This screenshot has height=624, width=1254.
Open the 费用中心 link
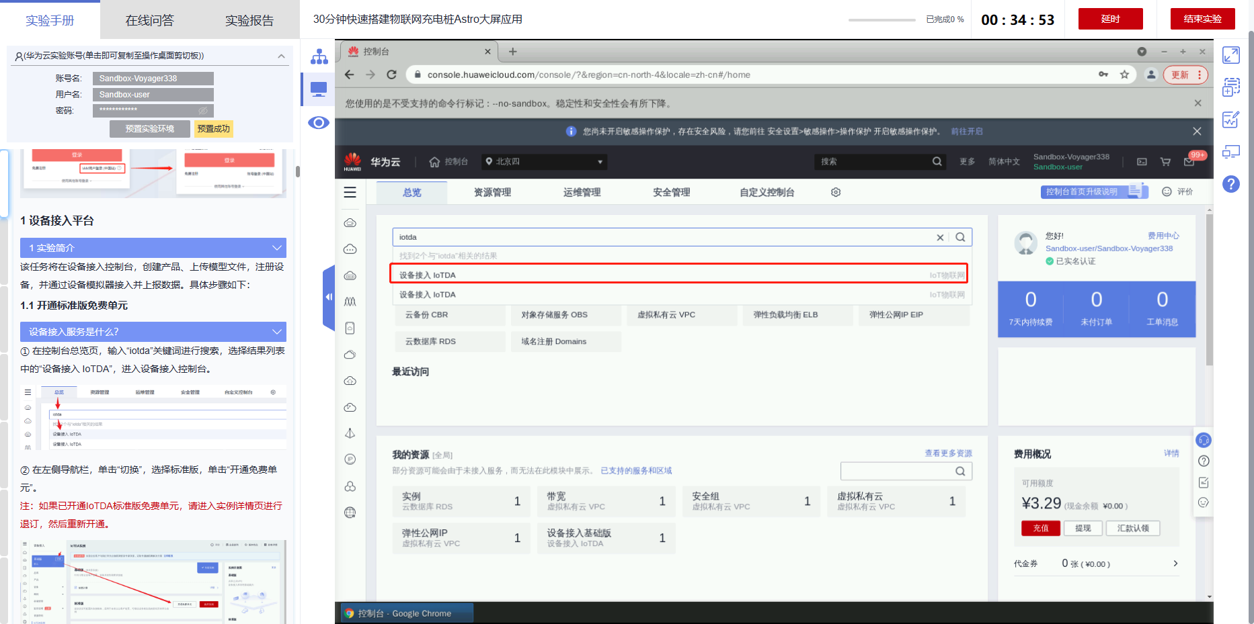point(1163,236)
